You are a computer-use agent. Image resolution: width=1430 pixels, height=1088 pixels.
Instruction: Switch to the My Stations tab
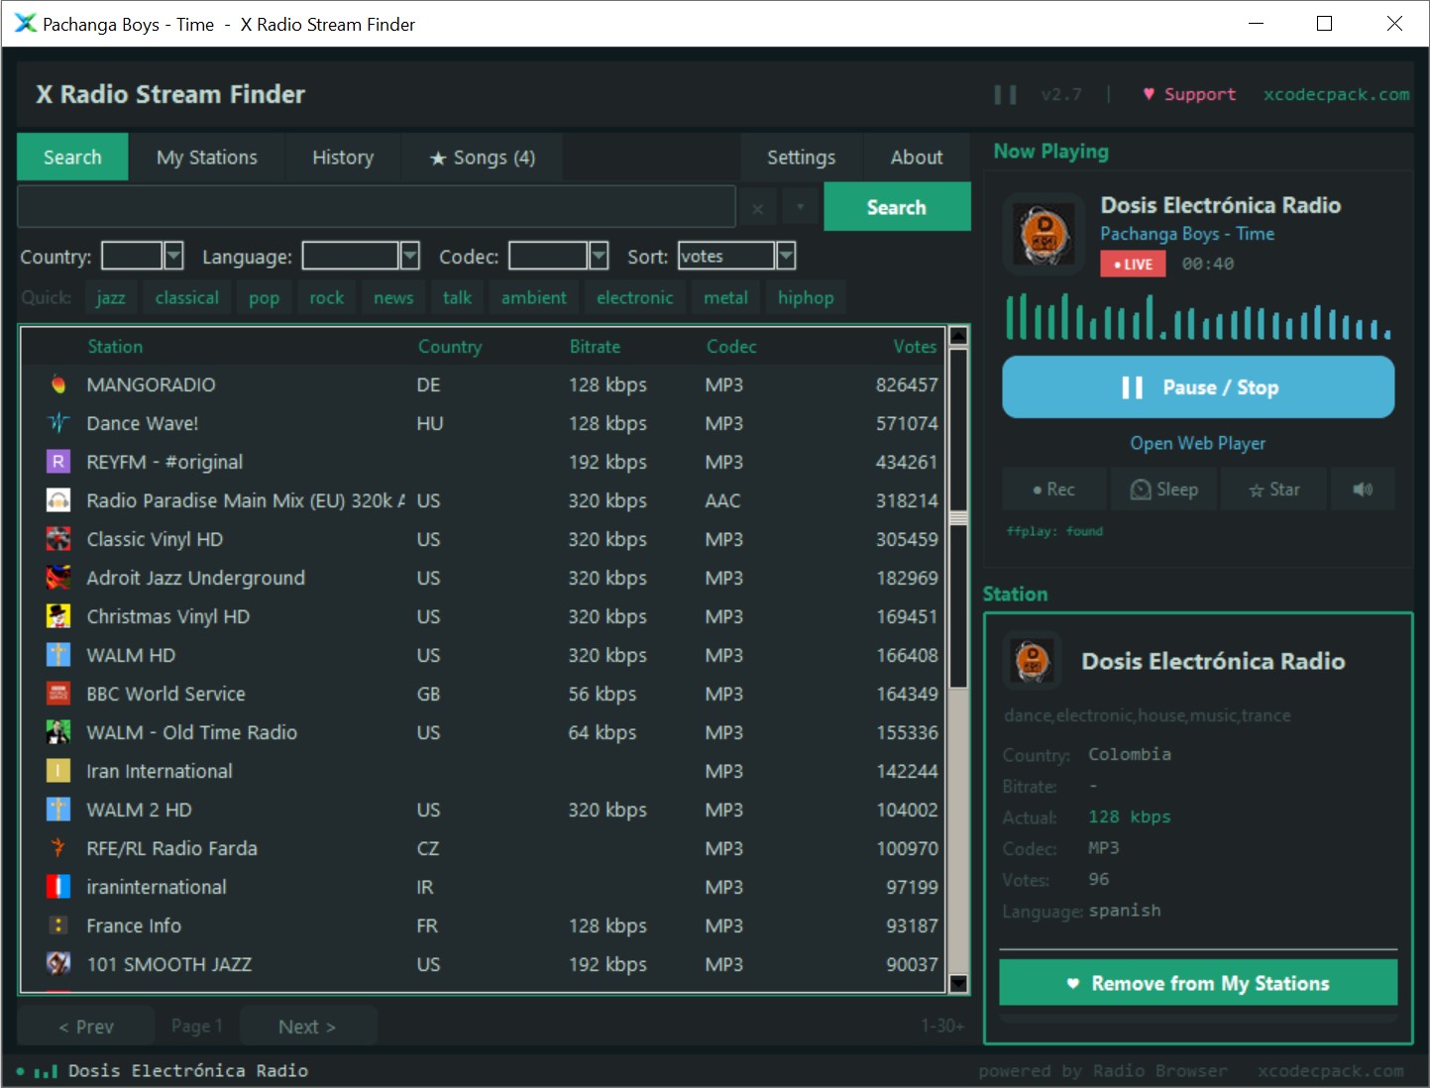point(207,158)
